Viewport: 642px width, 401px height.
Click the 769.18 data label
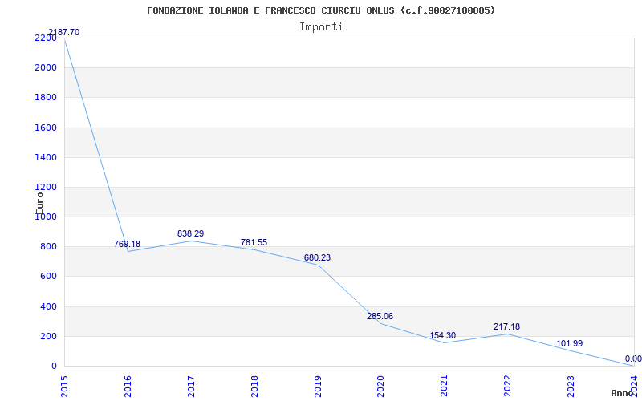127,245
